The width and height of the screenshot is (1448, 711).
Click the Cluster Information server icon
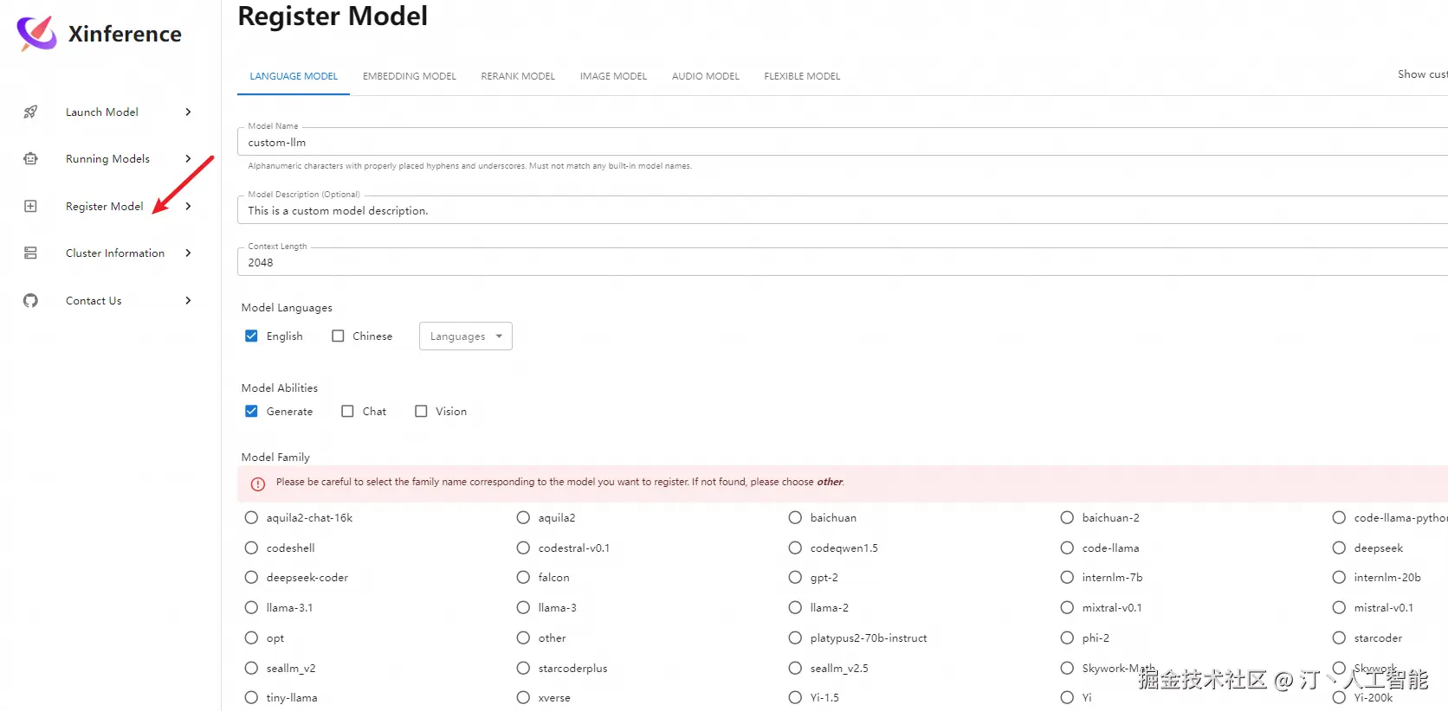click(x=30, y=253)
